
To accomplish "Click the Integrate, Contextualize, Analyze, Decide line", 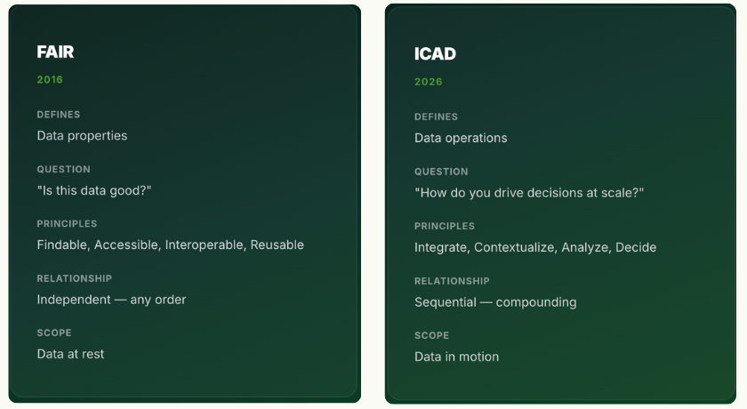I will click(535, 247).
